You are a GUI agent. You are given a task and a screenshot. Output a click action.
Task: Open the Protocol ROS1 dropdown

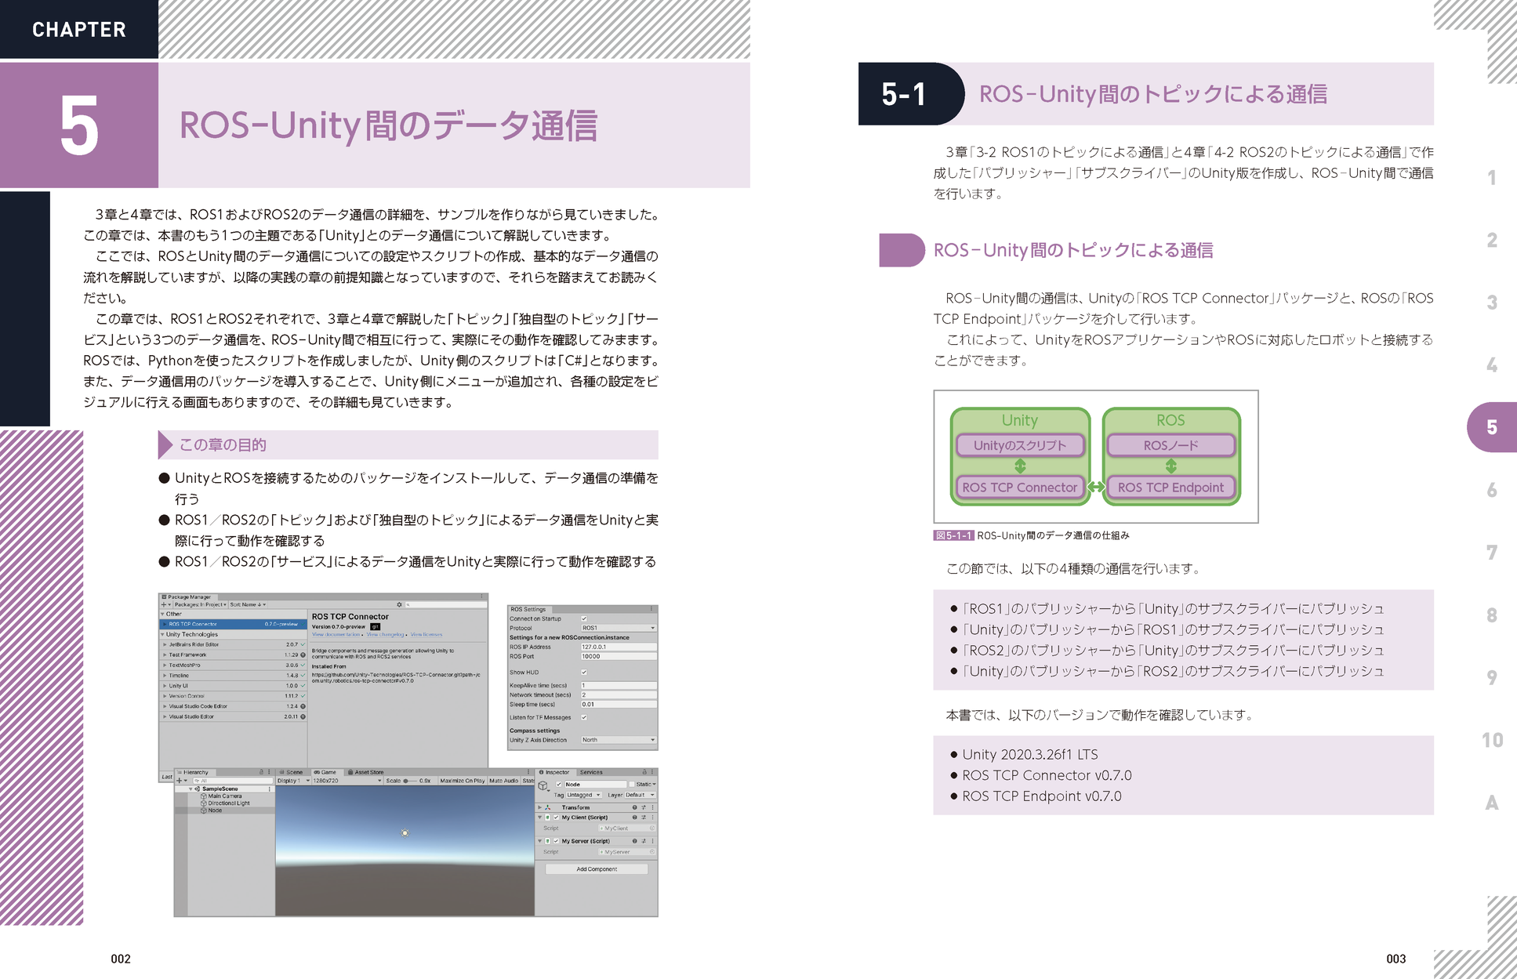pos(618,628)
